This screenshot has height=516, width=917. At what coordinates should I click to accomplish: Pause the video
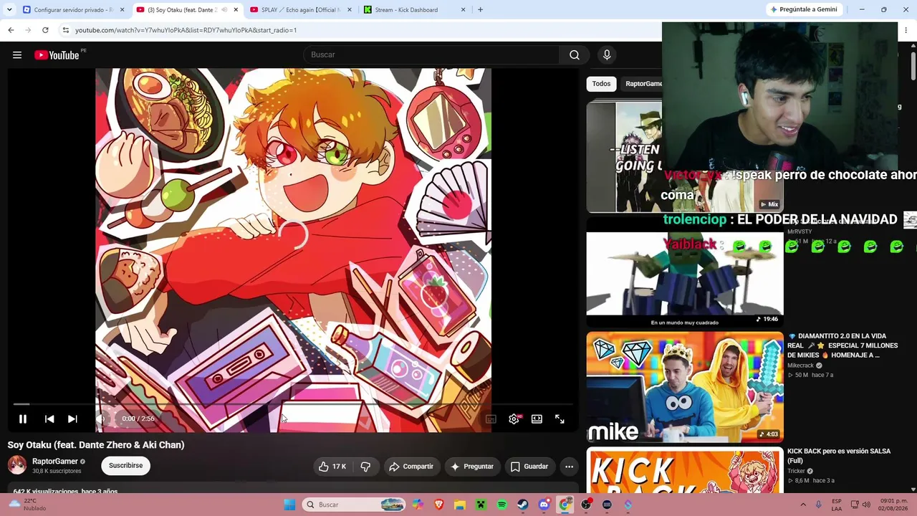23,419
